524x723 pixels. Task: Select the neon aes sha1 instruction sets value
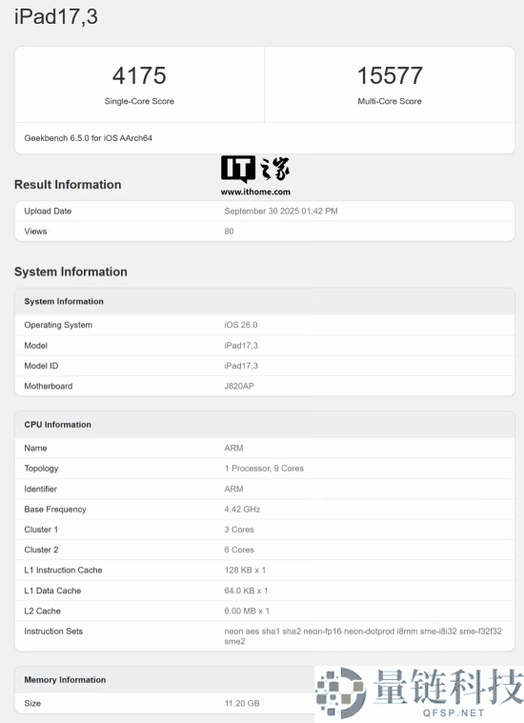coord(363,636)
